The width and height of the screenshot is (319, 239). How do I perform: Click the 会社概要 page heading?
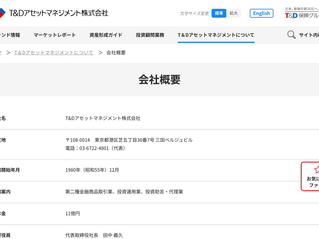tap(159, 79)
